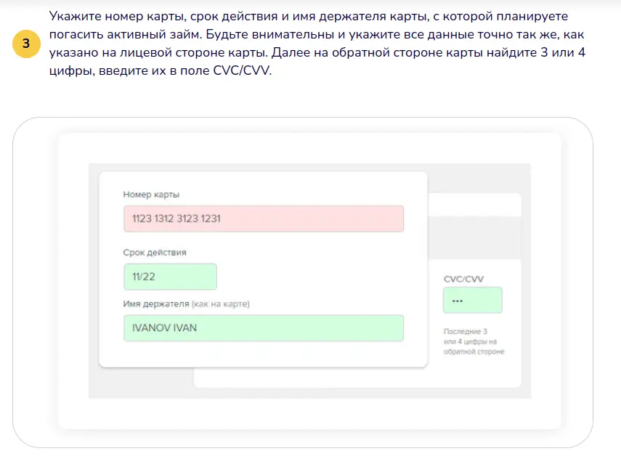Click the cardholder name field with IVANOV IVAN

click(x=264, y=328)
